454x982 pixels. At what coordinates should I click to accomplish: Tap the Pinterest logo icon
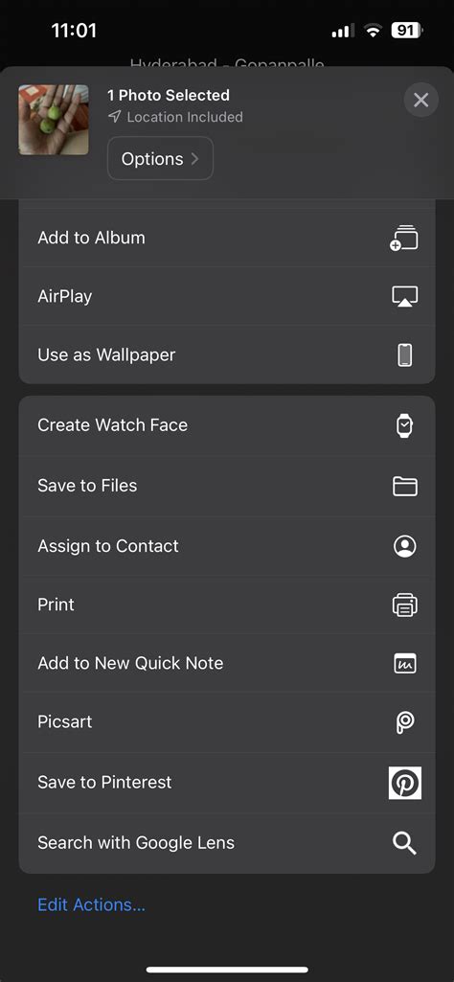405,782
